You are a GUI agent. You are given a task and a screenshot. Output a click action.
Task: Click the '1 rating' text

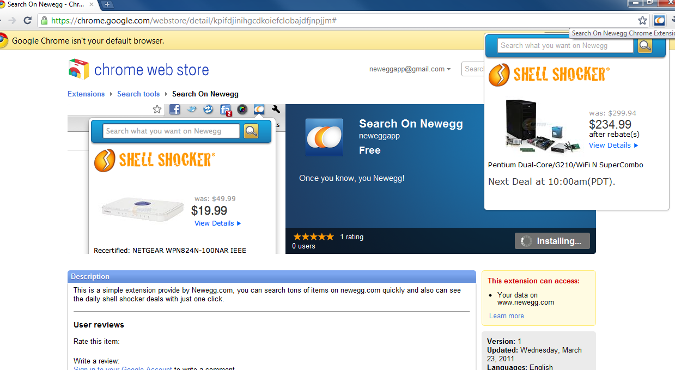pos(352,237)
